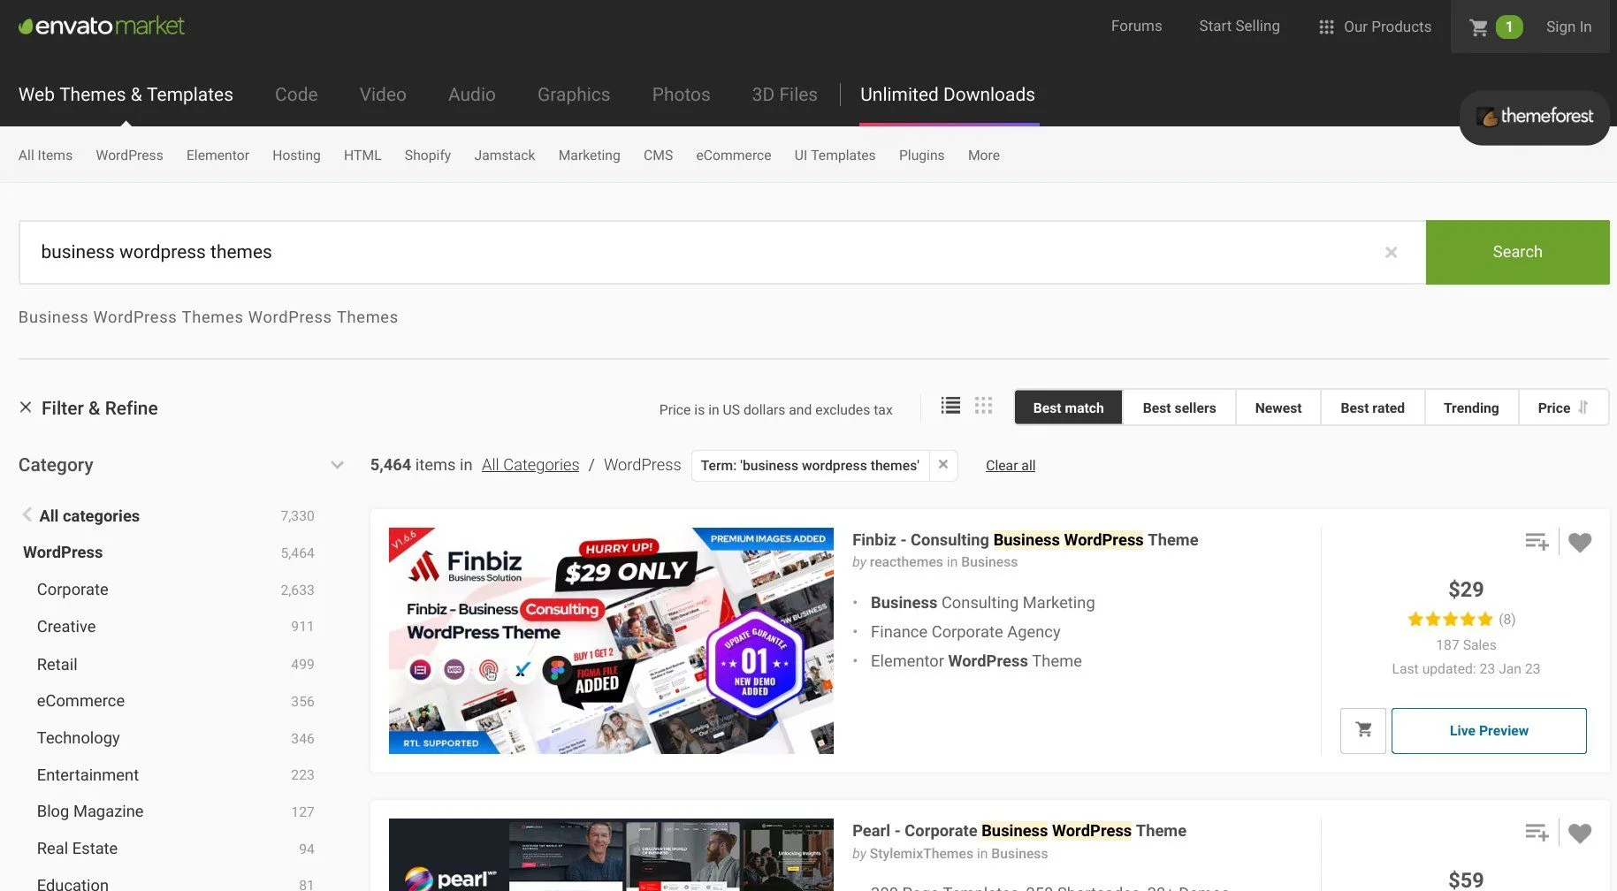Click the green Search button
This screenshot has width=1617, height=891.
[1517, 252]
